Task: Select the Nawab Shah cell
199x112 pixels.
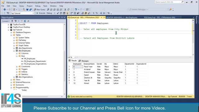Action: coord(118,72)
